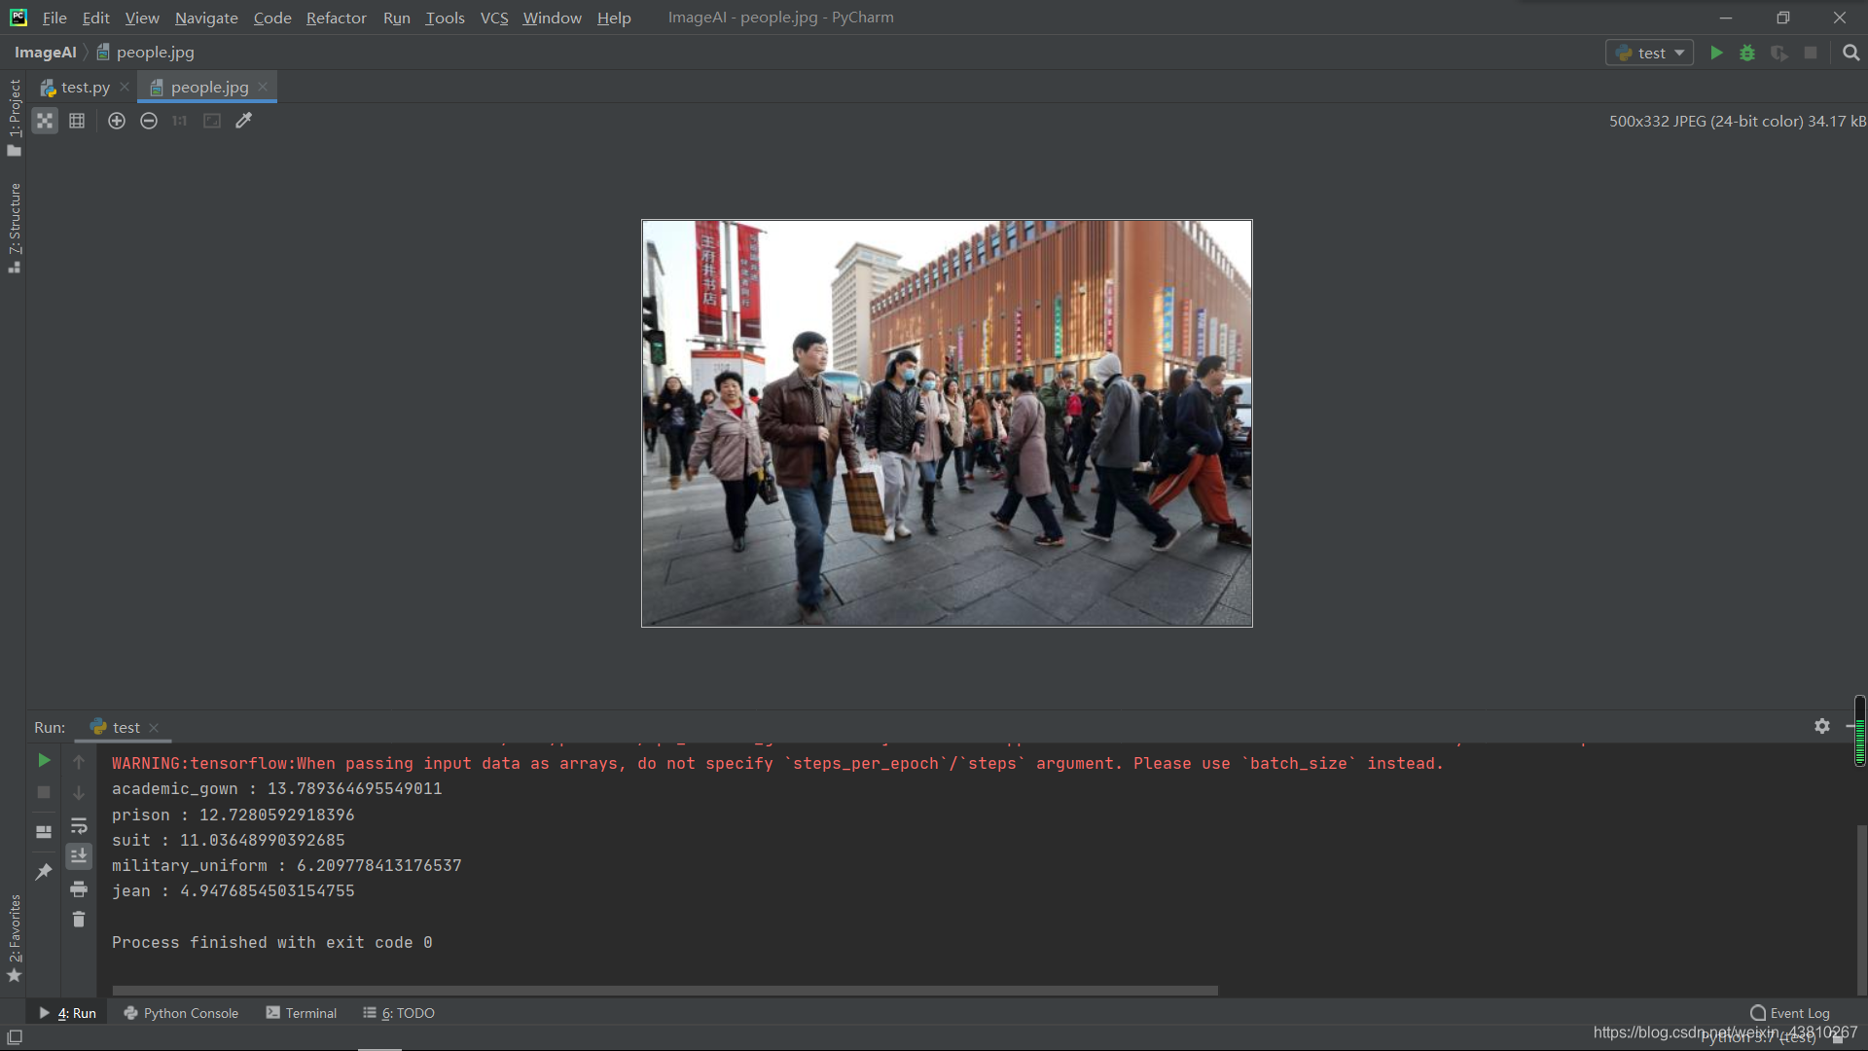Viewport: 1868px width, 1051px height.
Task: Expand the Project tool window
Action: (x=14, y=117)
